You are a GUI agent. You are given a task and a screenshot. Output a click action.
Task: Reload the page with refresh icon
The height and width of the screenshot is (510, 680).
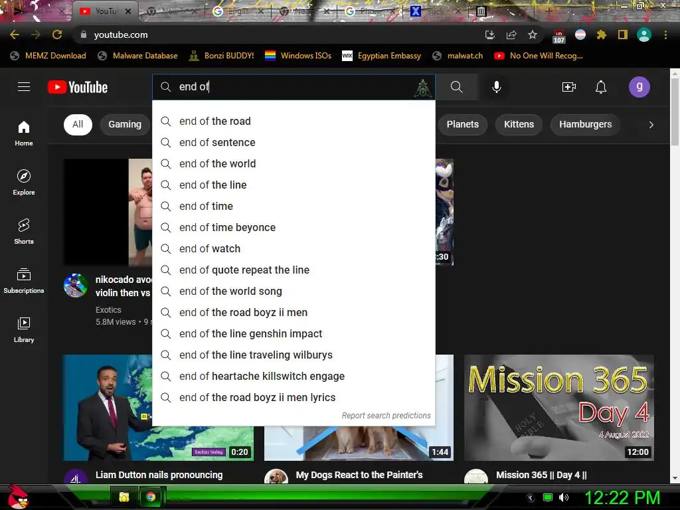[x=57, y=35]
